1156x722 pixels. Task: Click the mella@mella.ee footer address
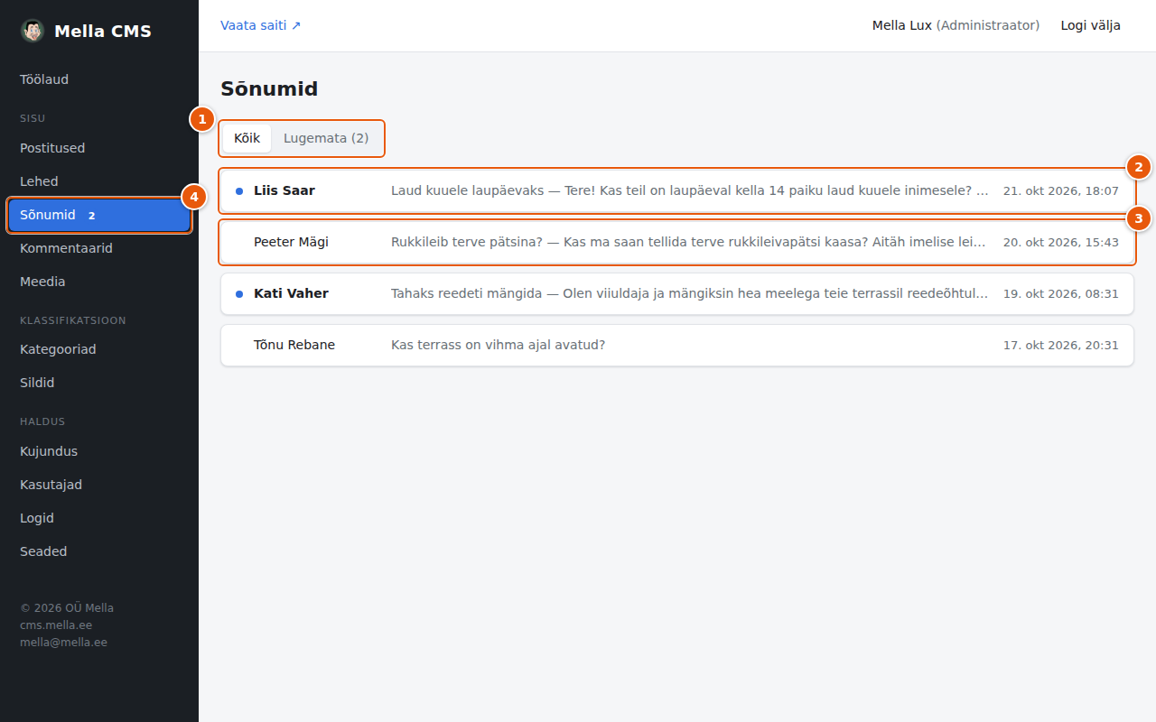(x=63, y=643)
